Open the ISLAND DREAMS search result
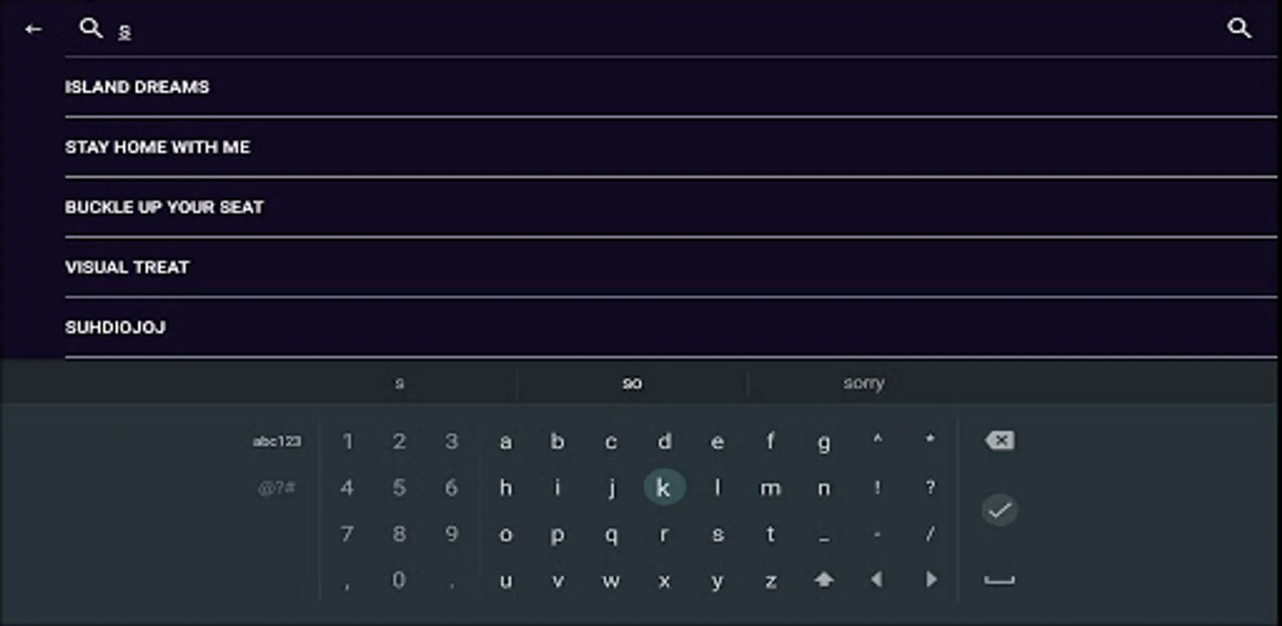Viewport: 1282px width, 626px height. (x=137, y=87)
